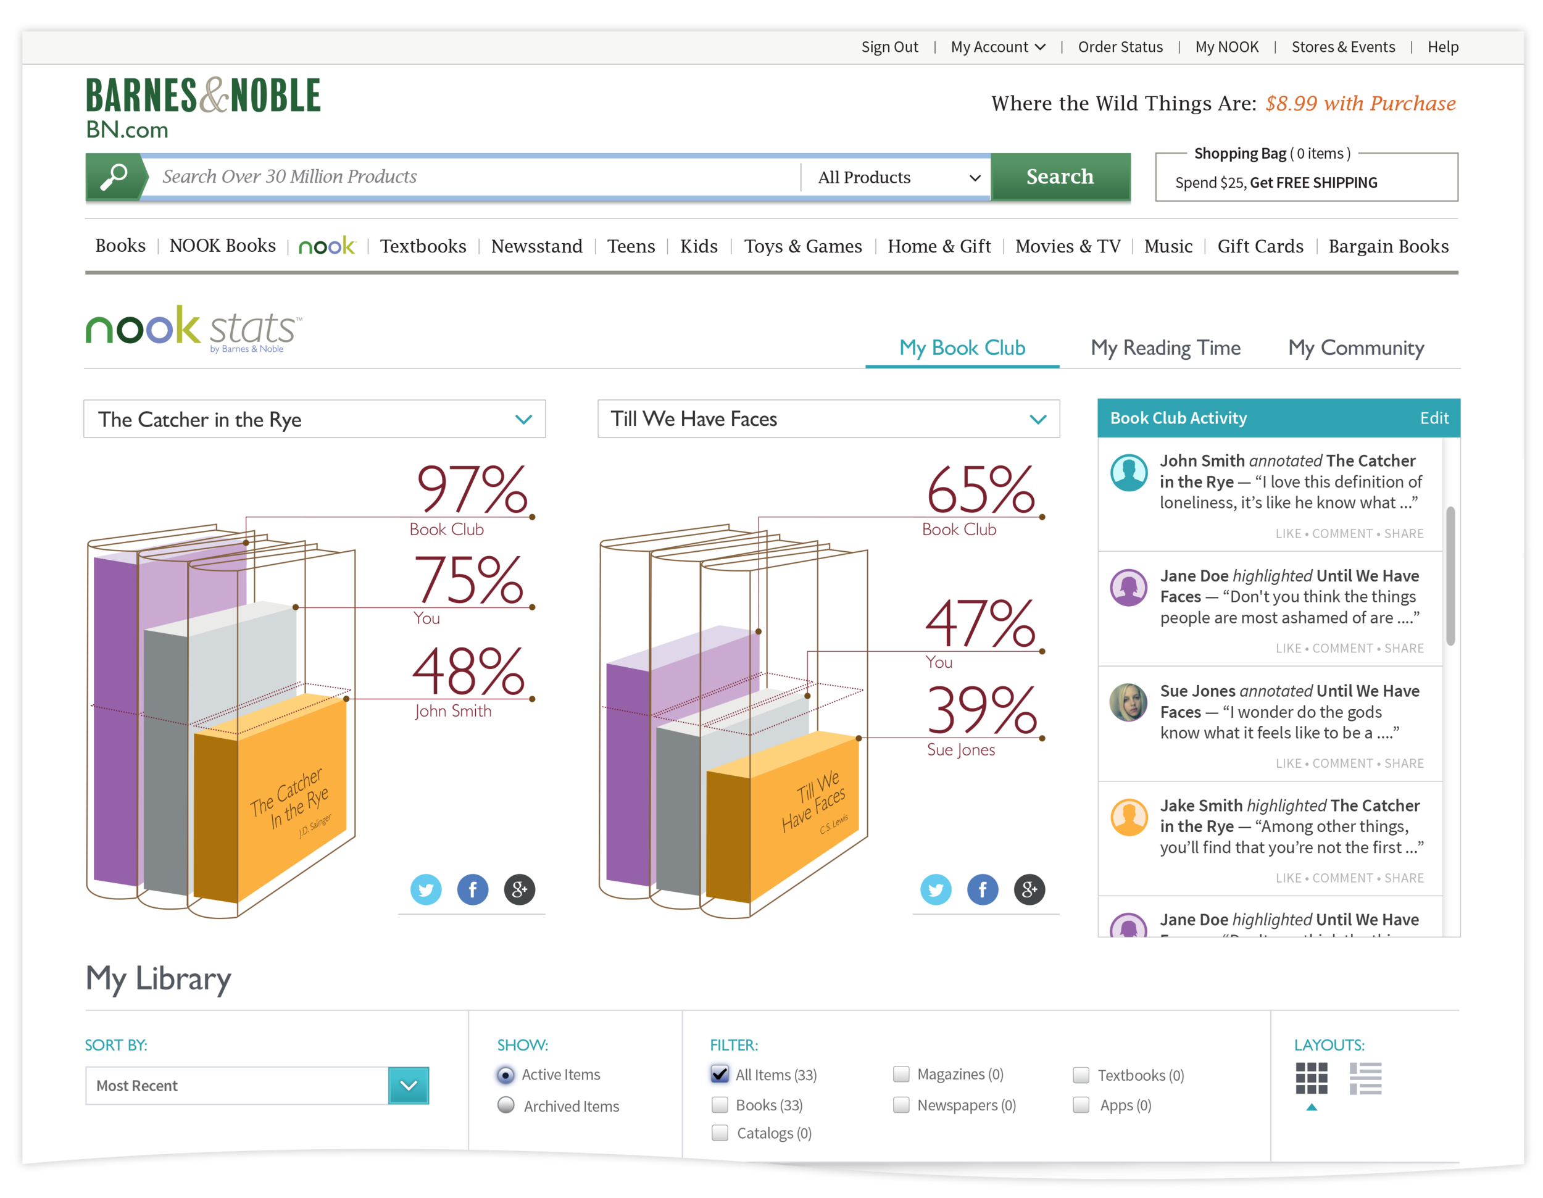Share Catcher in the Rye on Google Plus
Image resolution: width=1543 pixels, height=1198 pixels.
pos(519,889)
